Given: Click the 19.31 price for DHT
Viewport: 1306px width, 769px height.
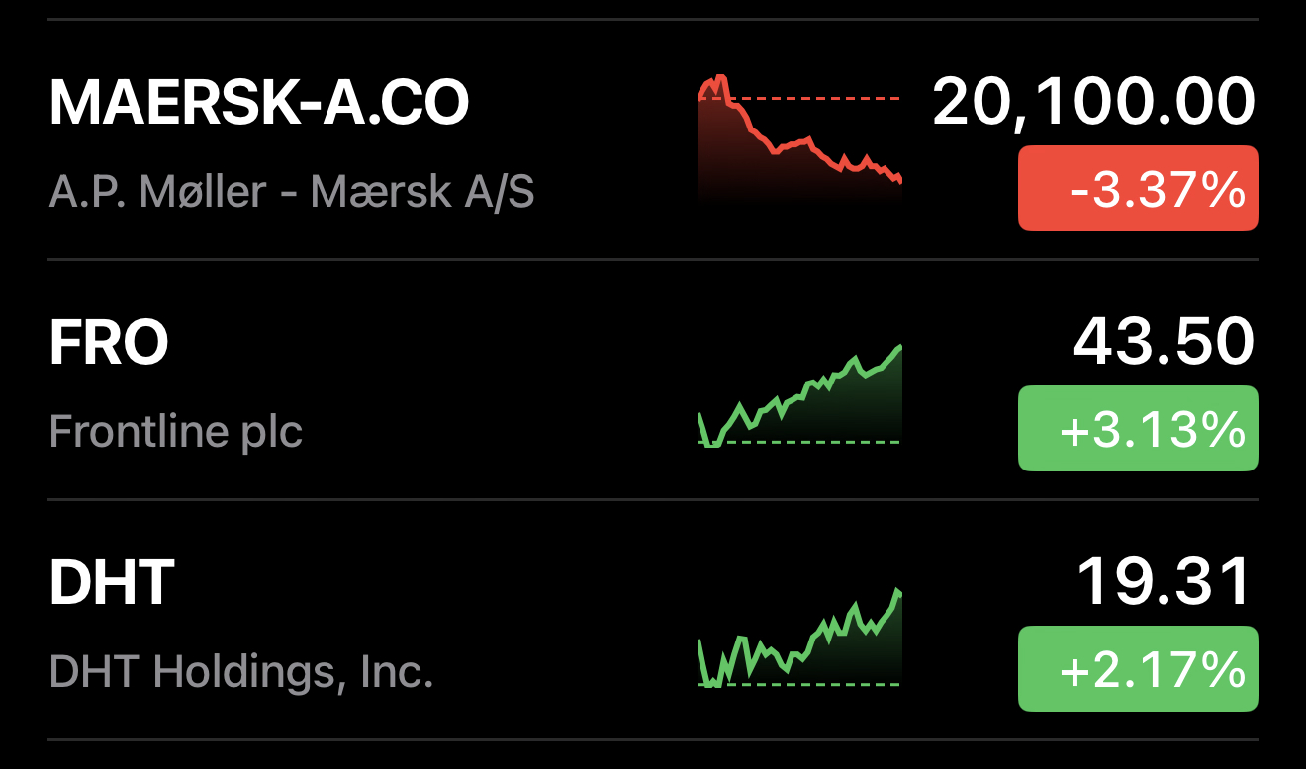Looking at the screenshot, I should [x=1166, y=582].
